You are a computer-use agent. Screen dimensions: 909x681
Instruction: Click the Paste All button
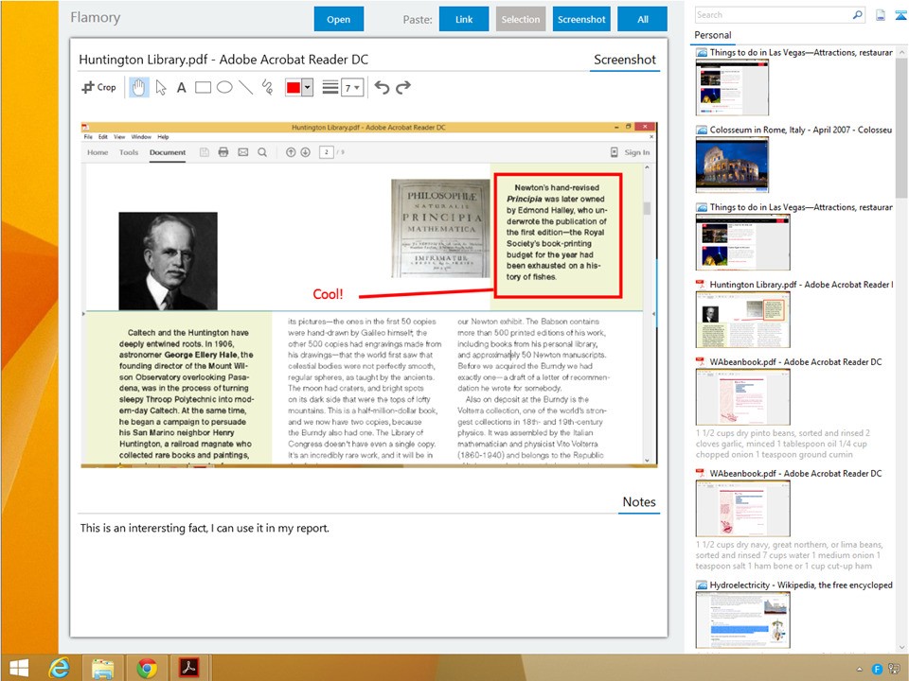point(642,19)
